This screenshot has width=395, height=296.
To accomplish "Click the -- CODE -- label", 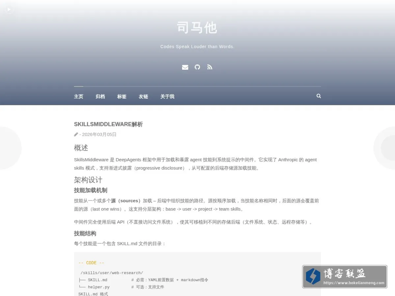I will (x=91, y=263).
